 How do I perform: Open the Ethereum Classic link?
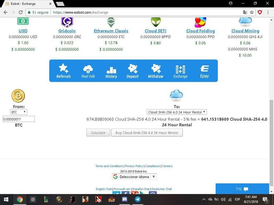111,31
